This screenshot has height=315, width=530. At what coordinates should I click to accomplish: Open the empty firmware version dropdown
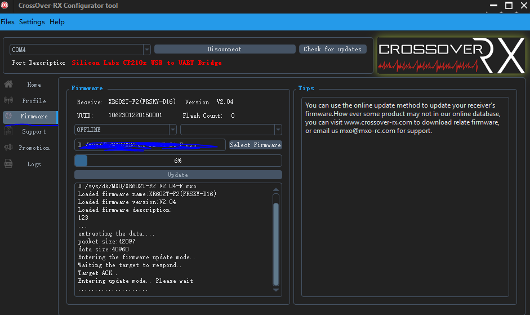[231, 130]
